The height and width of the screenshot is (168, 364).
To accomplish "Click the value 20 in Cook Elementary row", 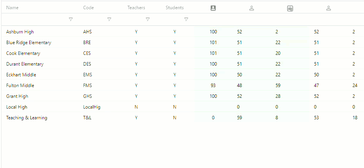I will pyautogui.click(x=278, y=53).
